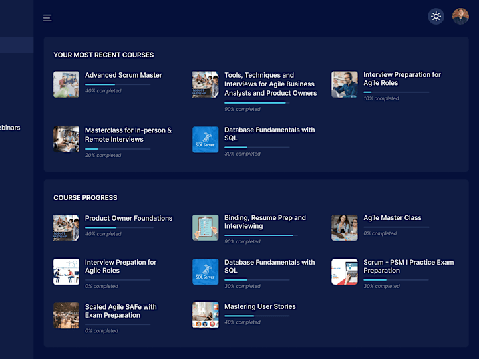Click the Scrum PSM I Practice Exam thumbnail
479x359 pixels.
345,272
